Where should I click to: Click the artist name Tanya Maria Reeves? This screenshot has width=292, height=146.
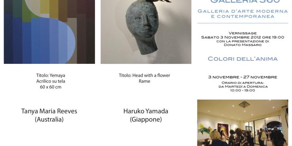coord(49,111)
